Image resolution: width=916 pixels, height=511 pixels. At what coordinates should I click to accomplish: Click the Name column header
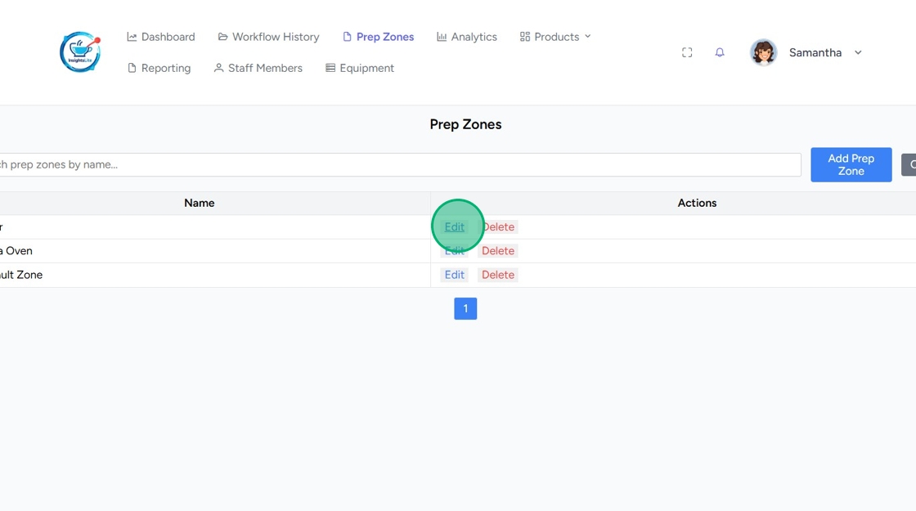200,204
